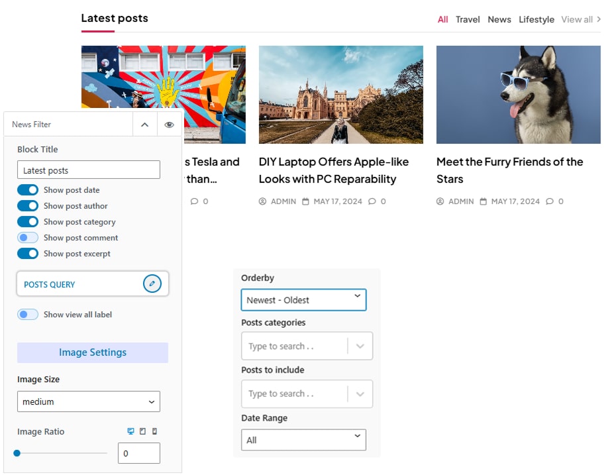Switch to the Travel filter tab
614x475 pixels.
[x=468, y=19]
